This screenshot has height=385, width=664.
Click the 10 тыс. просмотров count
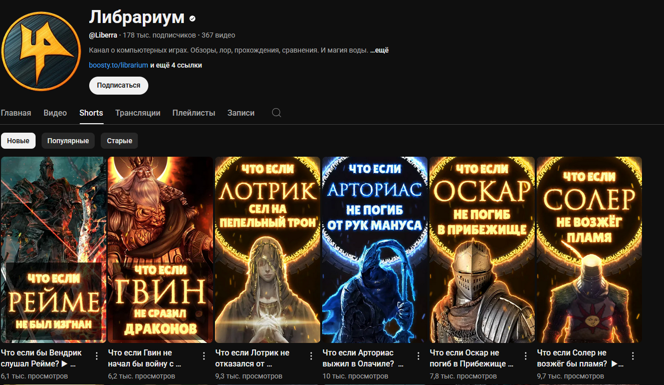355,376
